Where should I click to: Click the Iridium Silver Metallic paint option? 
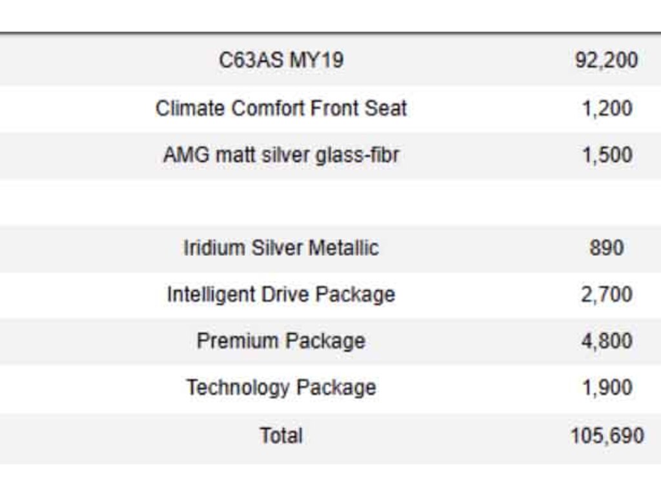pos(281,248)
